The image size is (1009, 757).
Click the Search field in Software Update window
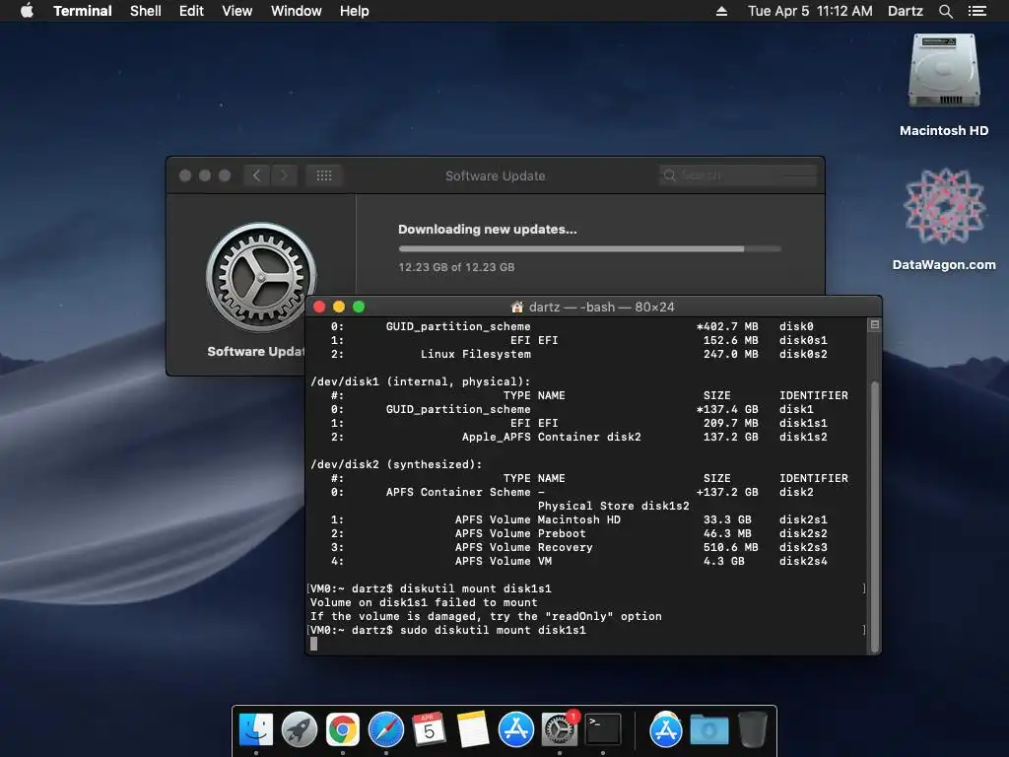click(x=737, y=175)
